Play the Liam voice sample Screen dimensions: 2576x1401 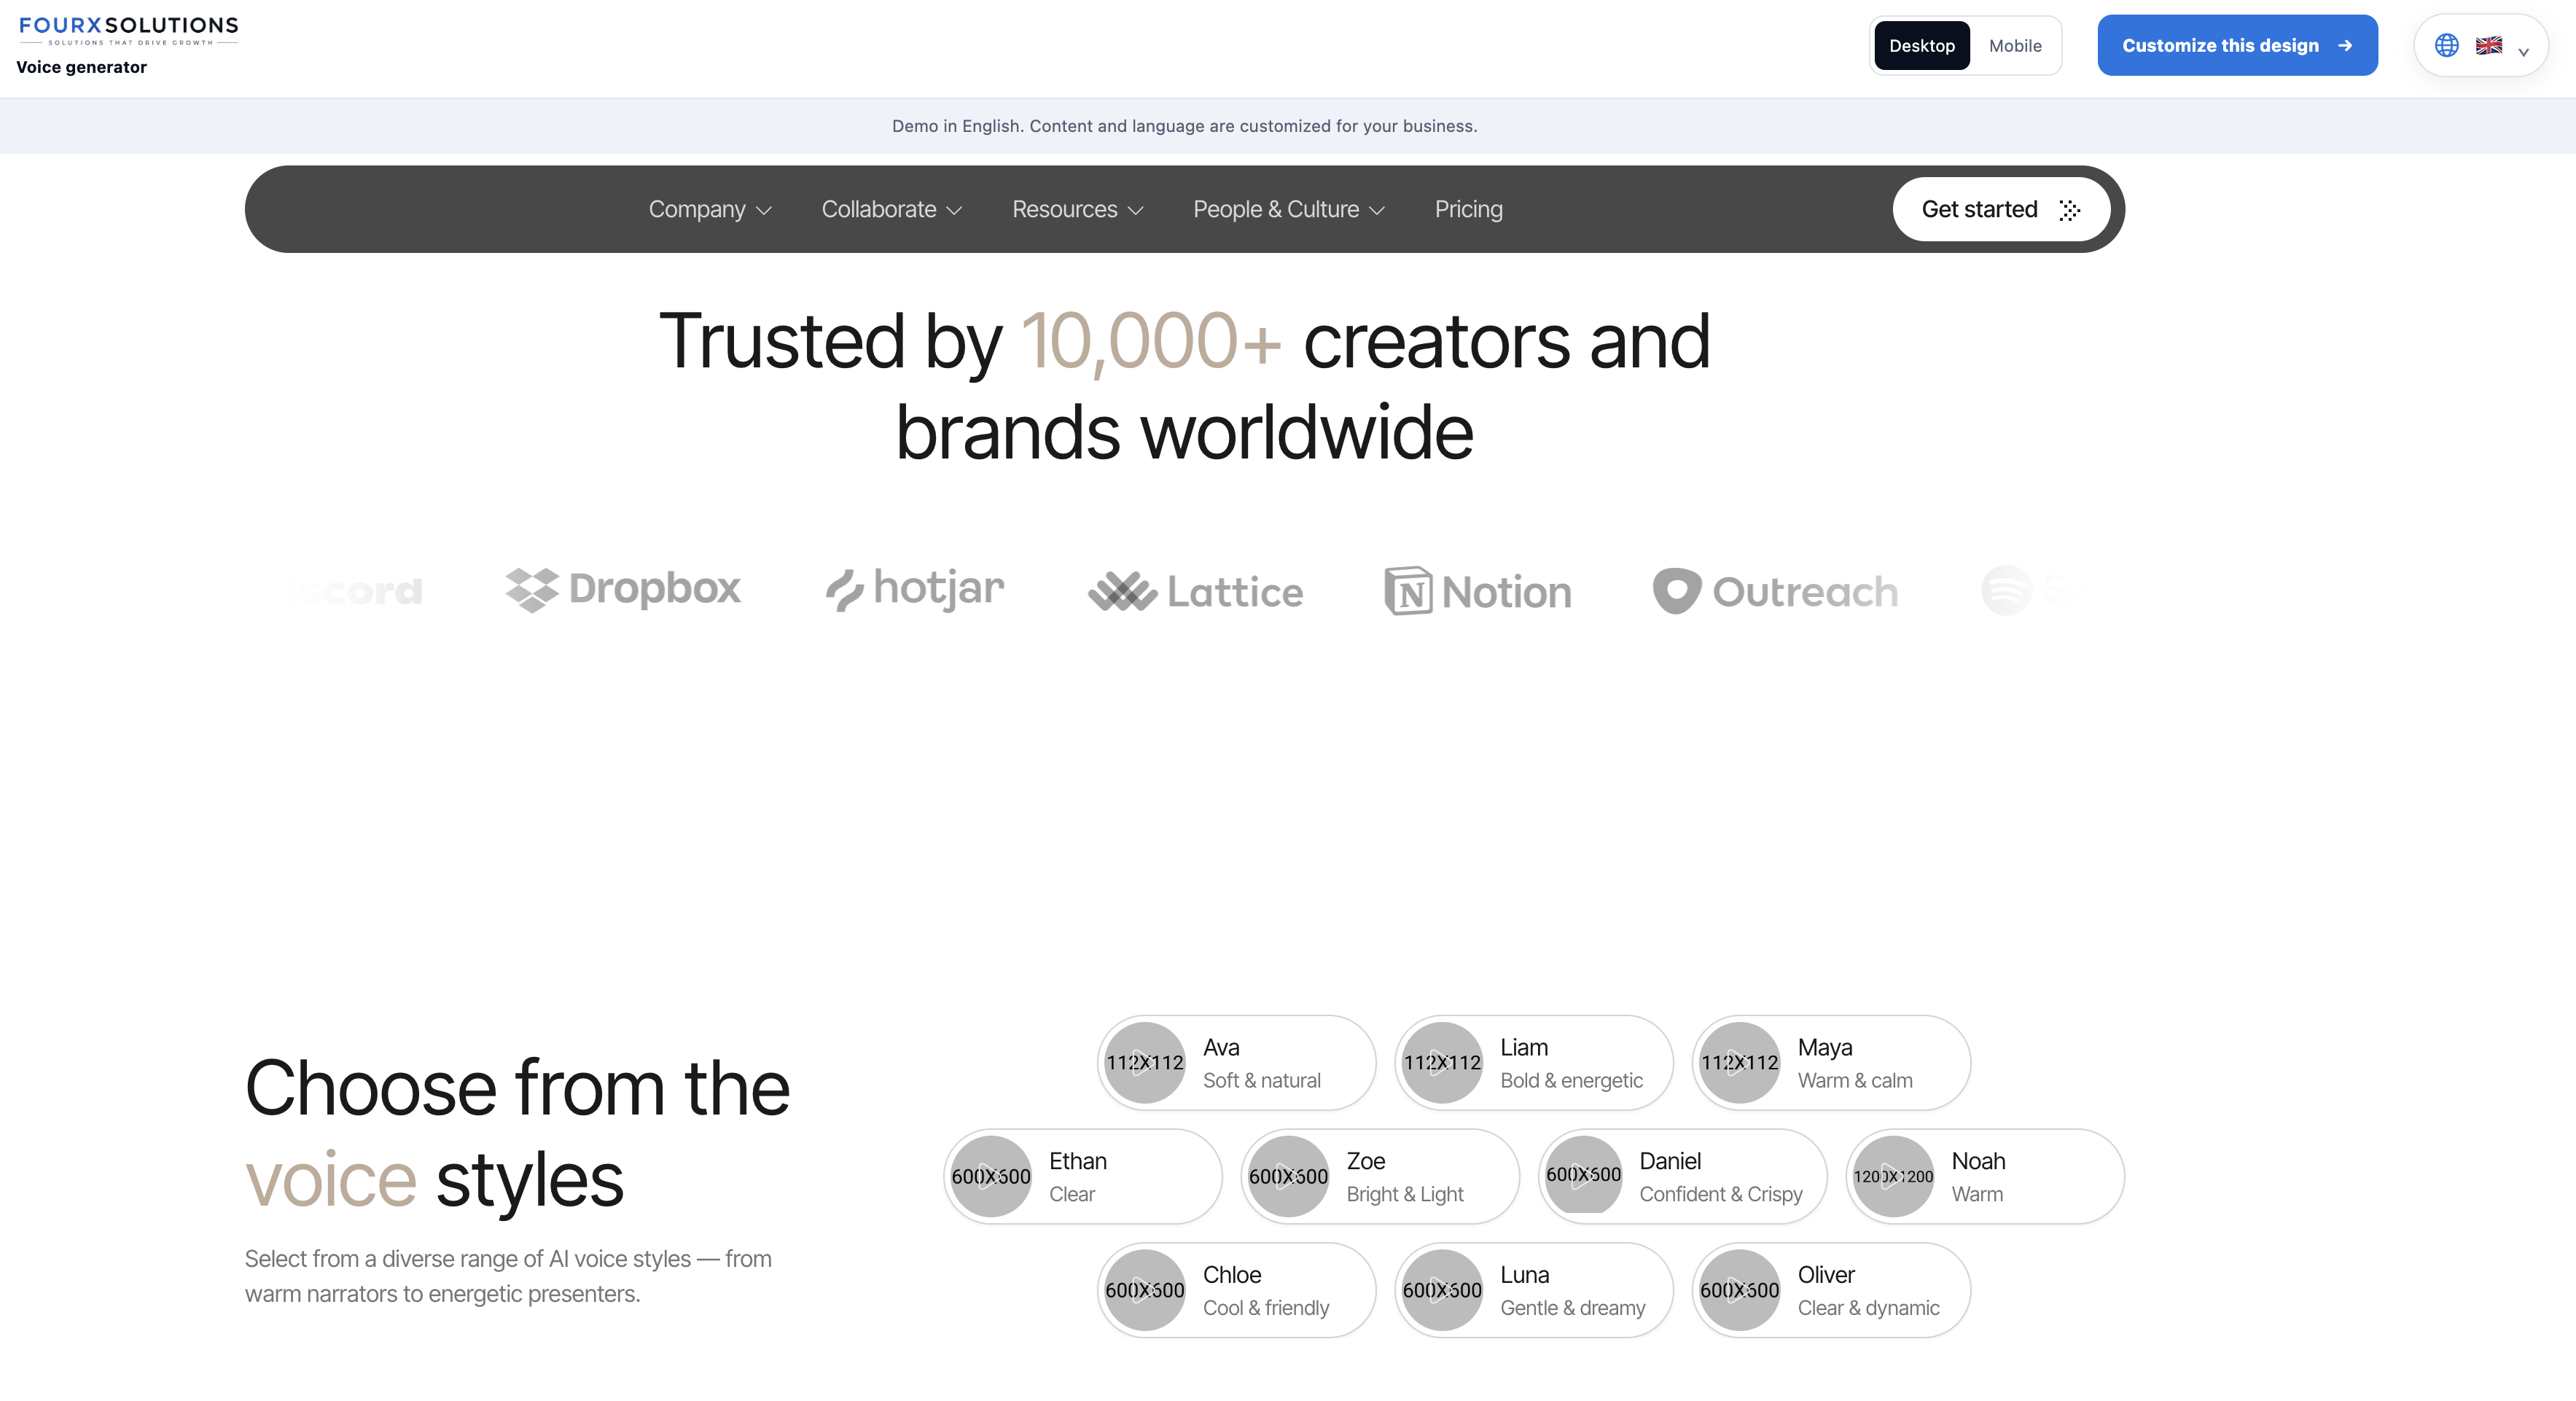tap(1441, 1063)
